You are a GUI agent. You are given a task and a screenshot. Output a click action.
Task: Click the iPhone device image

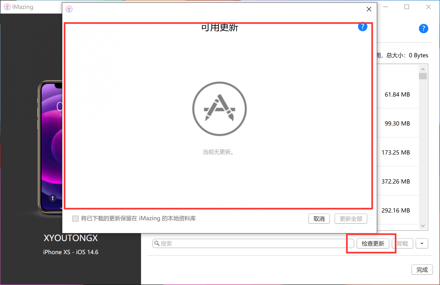(50, 146)
